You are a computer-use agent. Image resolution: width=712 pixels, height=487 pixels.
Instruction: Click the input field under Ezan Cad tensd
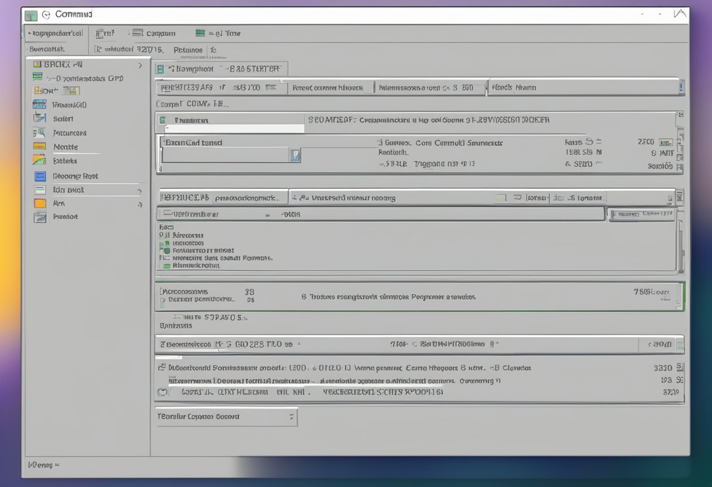pyautogui.click(x=225, y=155)
